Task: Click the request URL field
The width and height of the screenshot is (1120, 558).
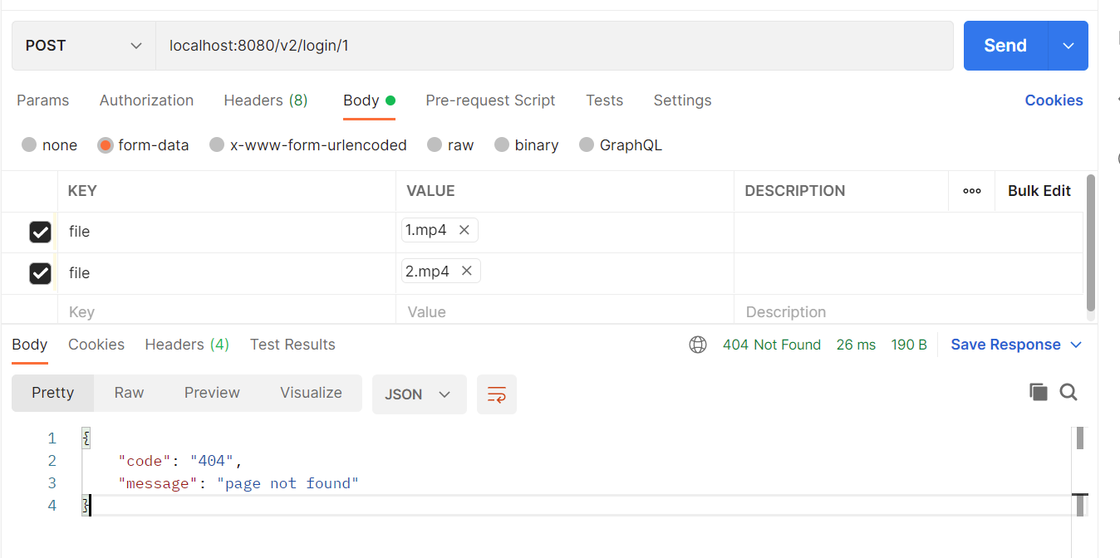Action: tap(554, 46)
